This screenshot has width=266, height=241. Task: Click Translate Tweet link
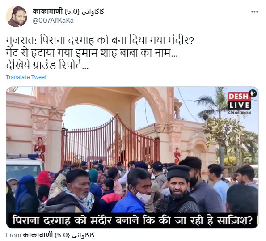pos(26,77)
